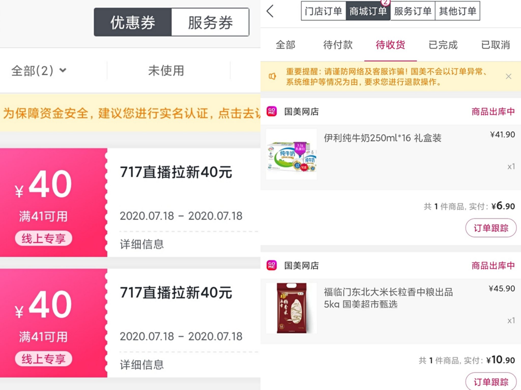Click the GOME logo beside the first 国美网店
Viewport: 521px width, 390px height.
tap(271, 111)
